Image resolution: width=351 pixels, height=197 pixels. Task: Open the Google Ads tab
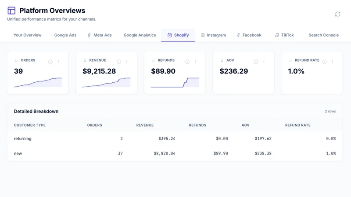64,35
